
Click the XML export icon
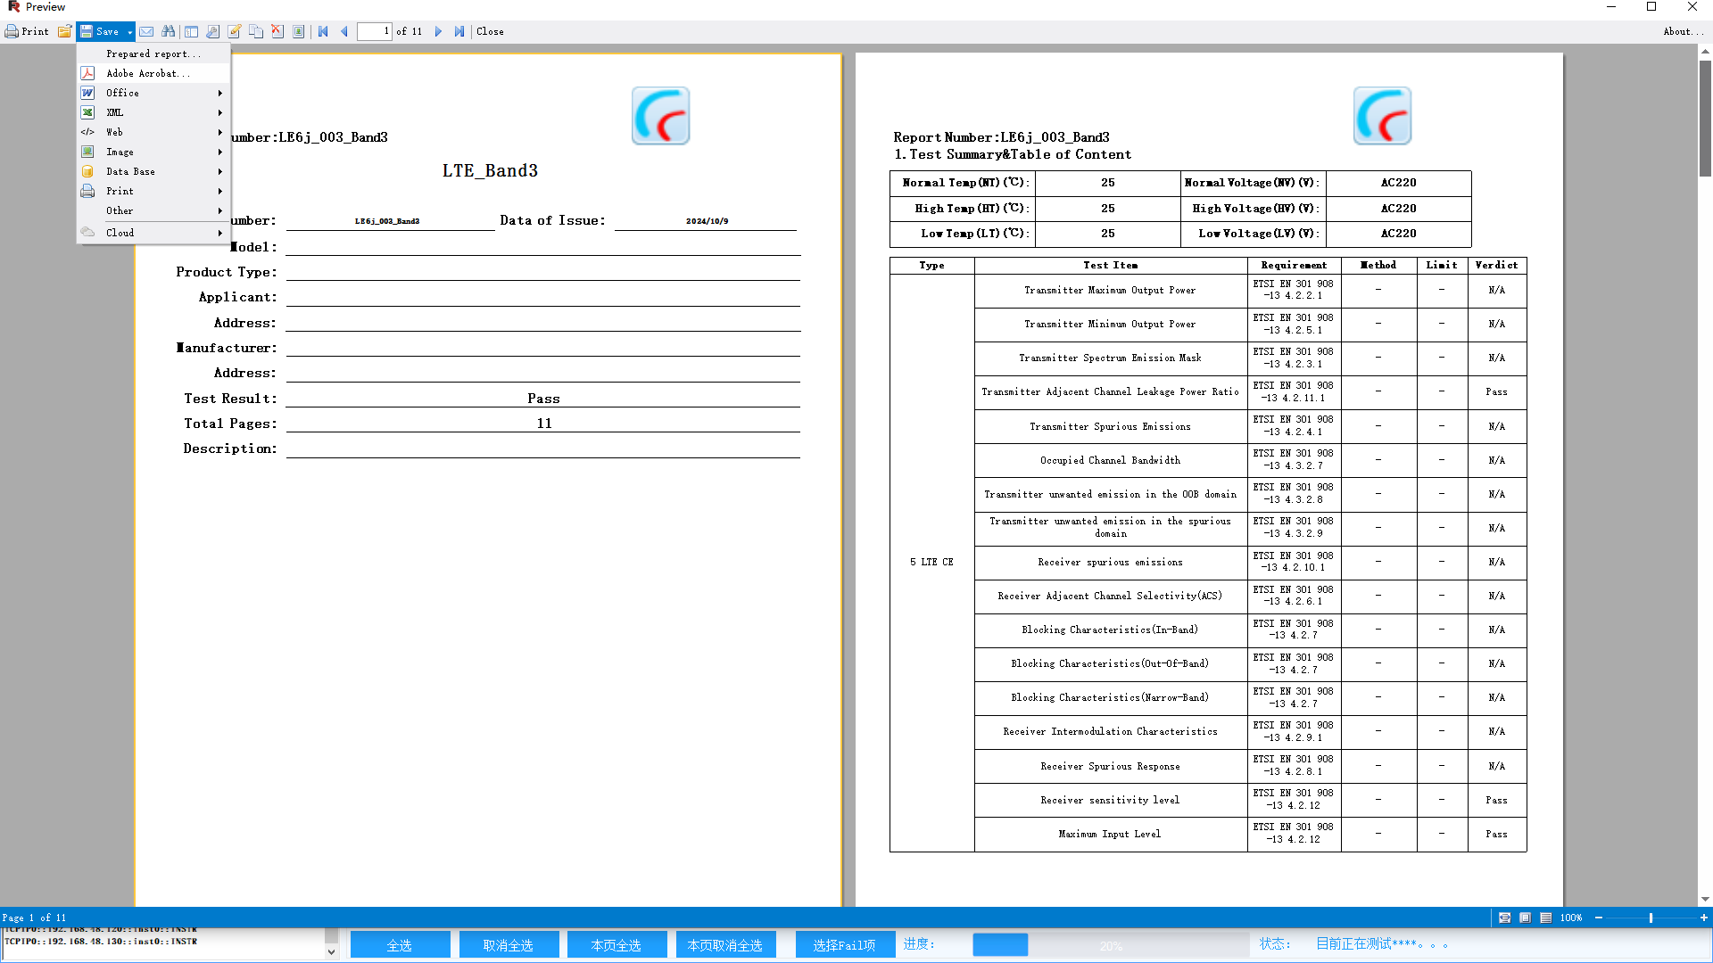click(88, 111)
